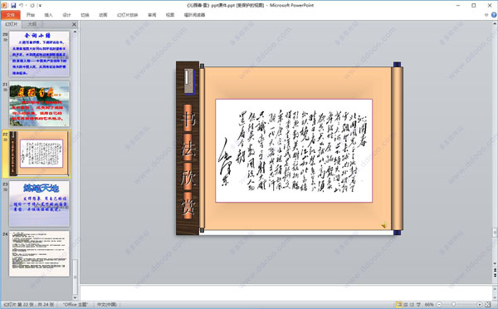Click the editing-area scrollbar up arrow
Image resolution: width=498 pixels, height=309 pixels.
[x=495, y=24]
